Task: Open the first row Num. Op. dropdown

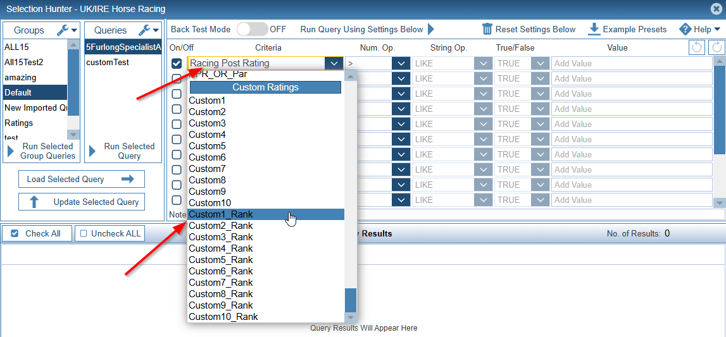Action: tap(400, 63)
